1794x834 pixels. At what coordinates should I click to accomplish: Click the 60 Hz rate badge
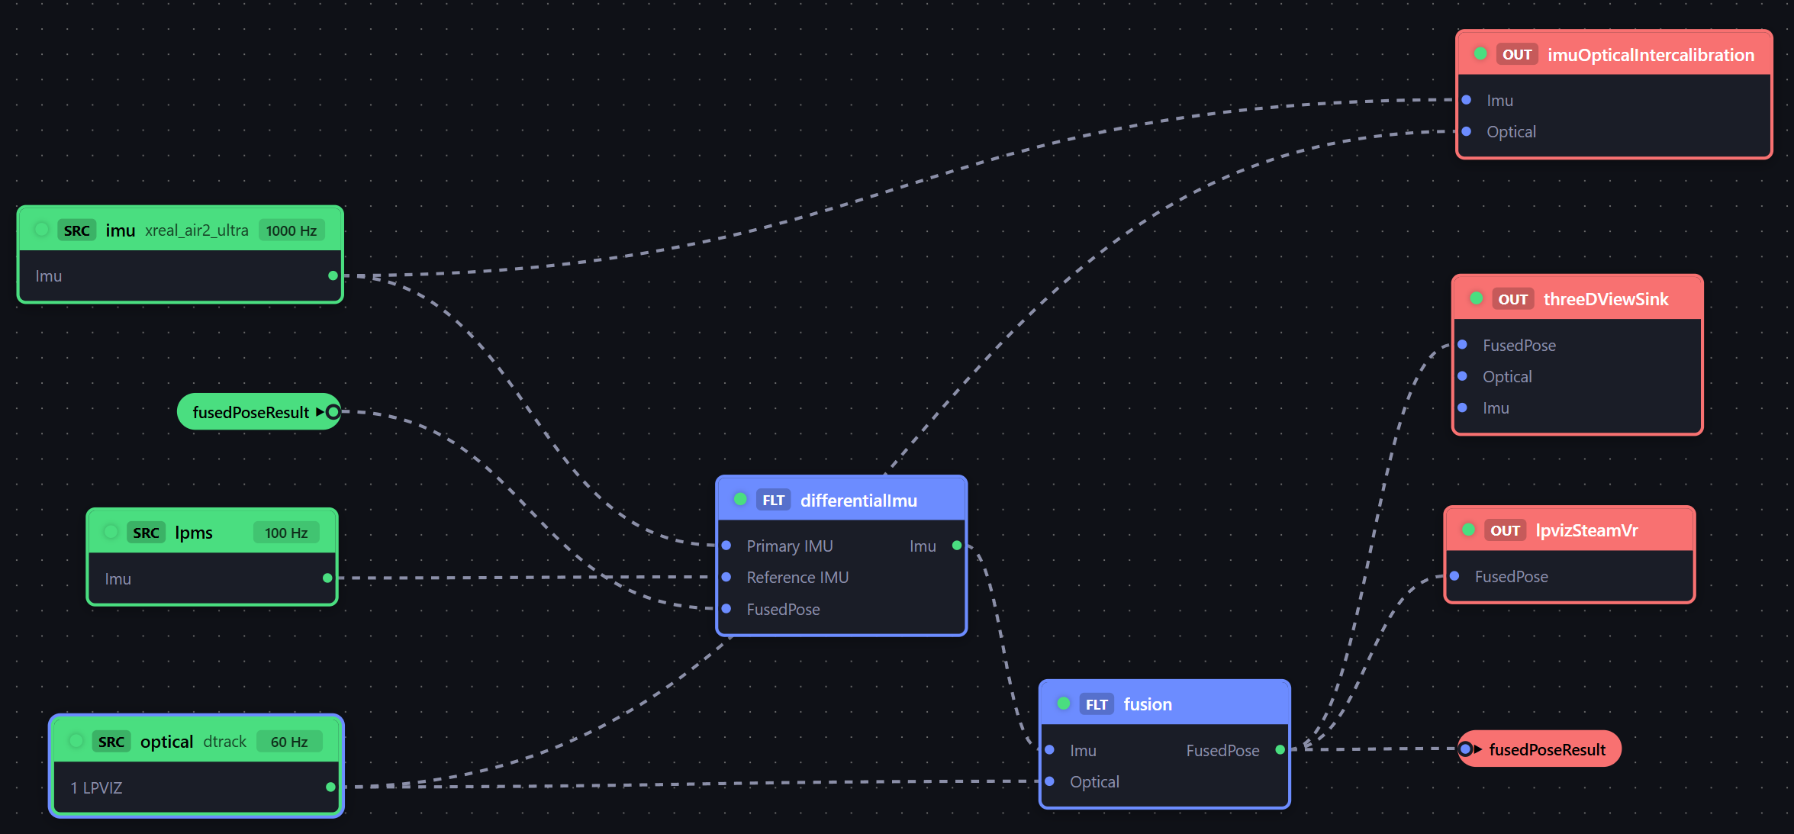tap(289, 742)
